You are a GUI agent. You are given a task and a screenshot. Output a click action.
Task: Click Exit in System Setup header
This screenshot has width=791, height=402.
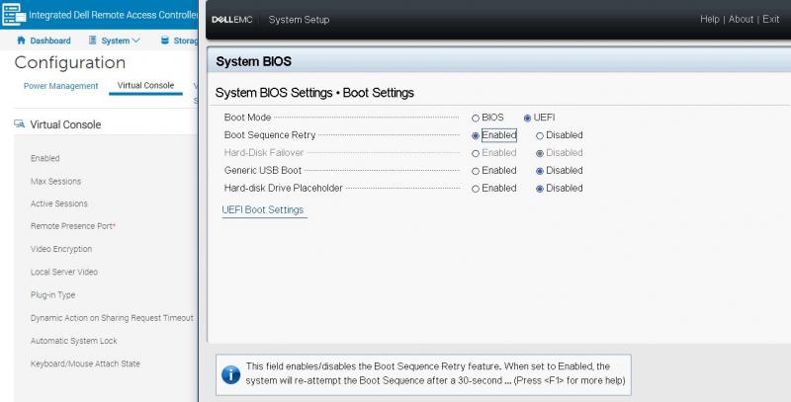pos(771,20)
